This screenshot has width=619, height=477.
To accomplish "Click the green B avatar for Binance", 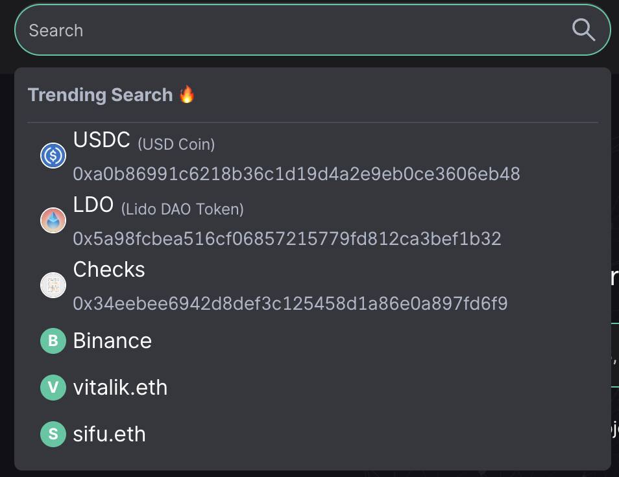I will (x=53, y=341).
